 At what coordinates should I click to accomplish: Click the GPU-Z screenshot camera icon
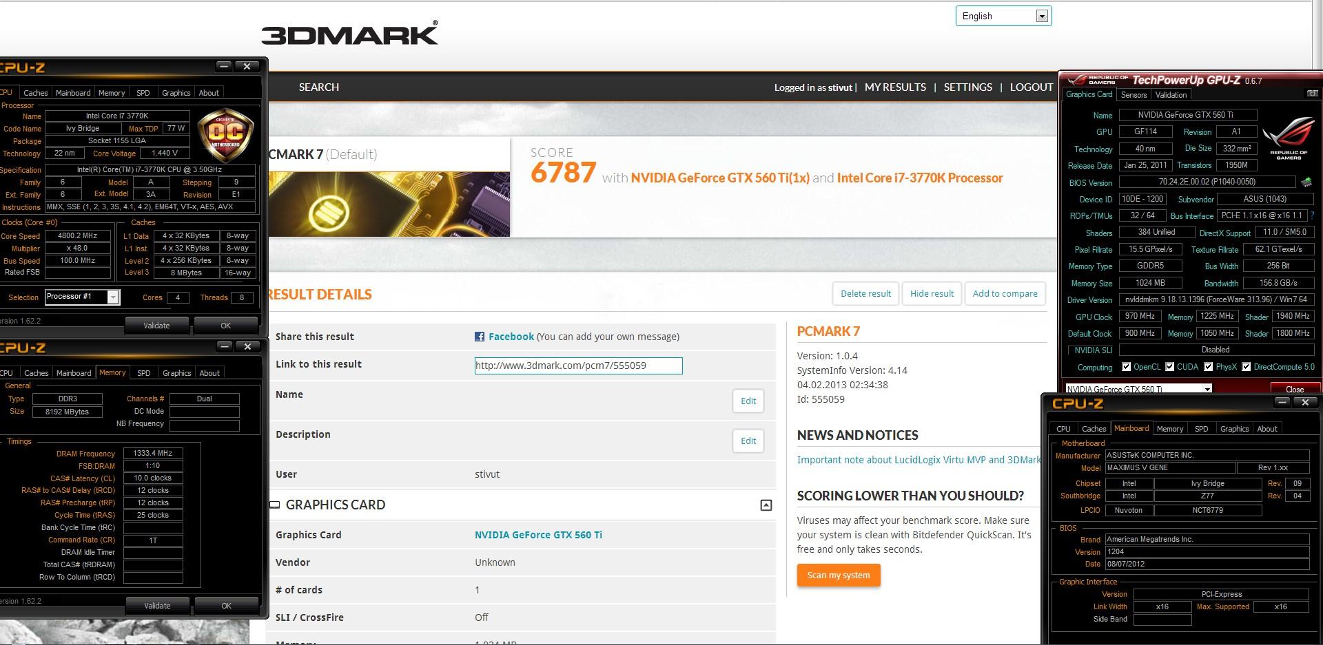1312,94
